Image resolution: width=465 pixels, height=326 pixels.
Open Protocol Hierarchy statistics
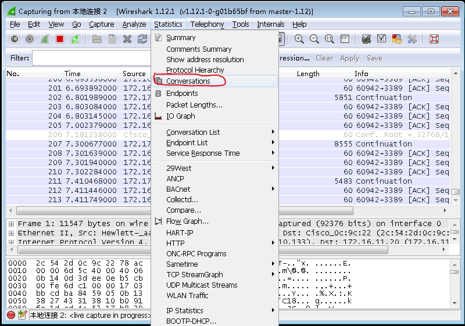[x=215, y=70]
